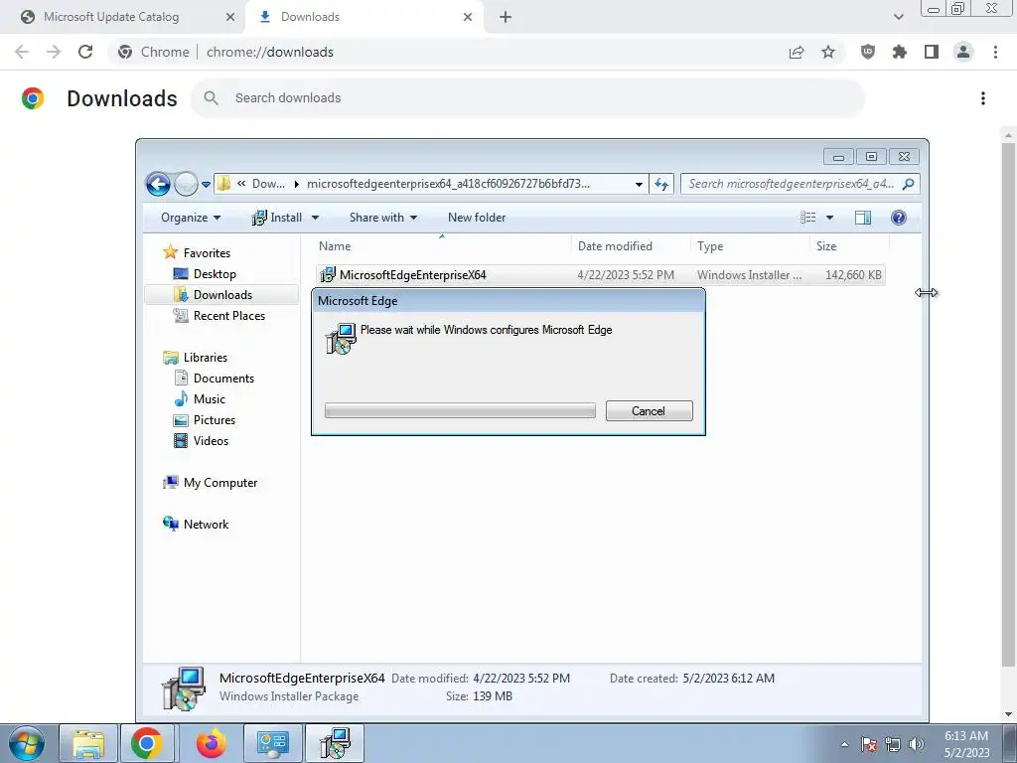Screen dimensions: 1017x763
Task: Close the Downloads tab
Action: click(x=468, y=17)
